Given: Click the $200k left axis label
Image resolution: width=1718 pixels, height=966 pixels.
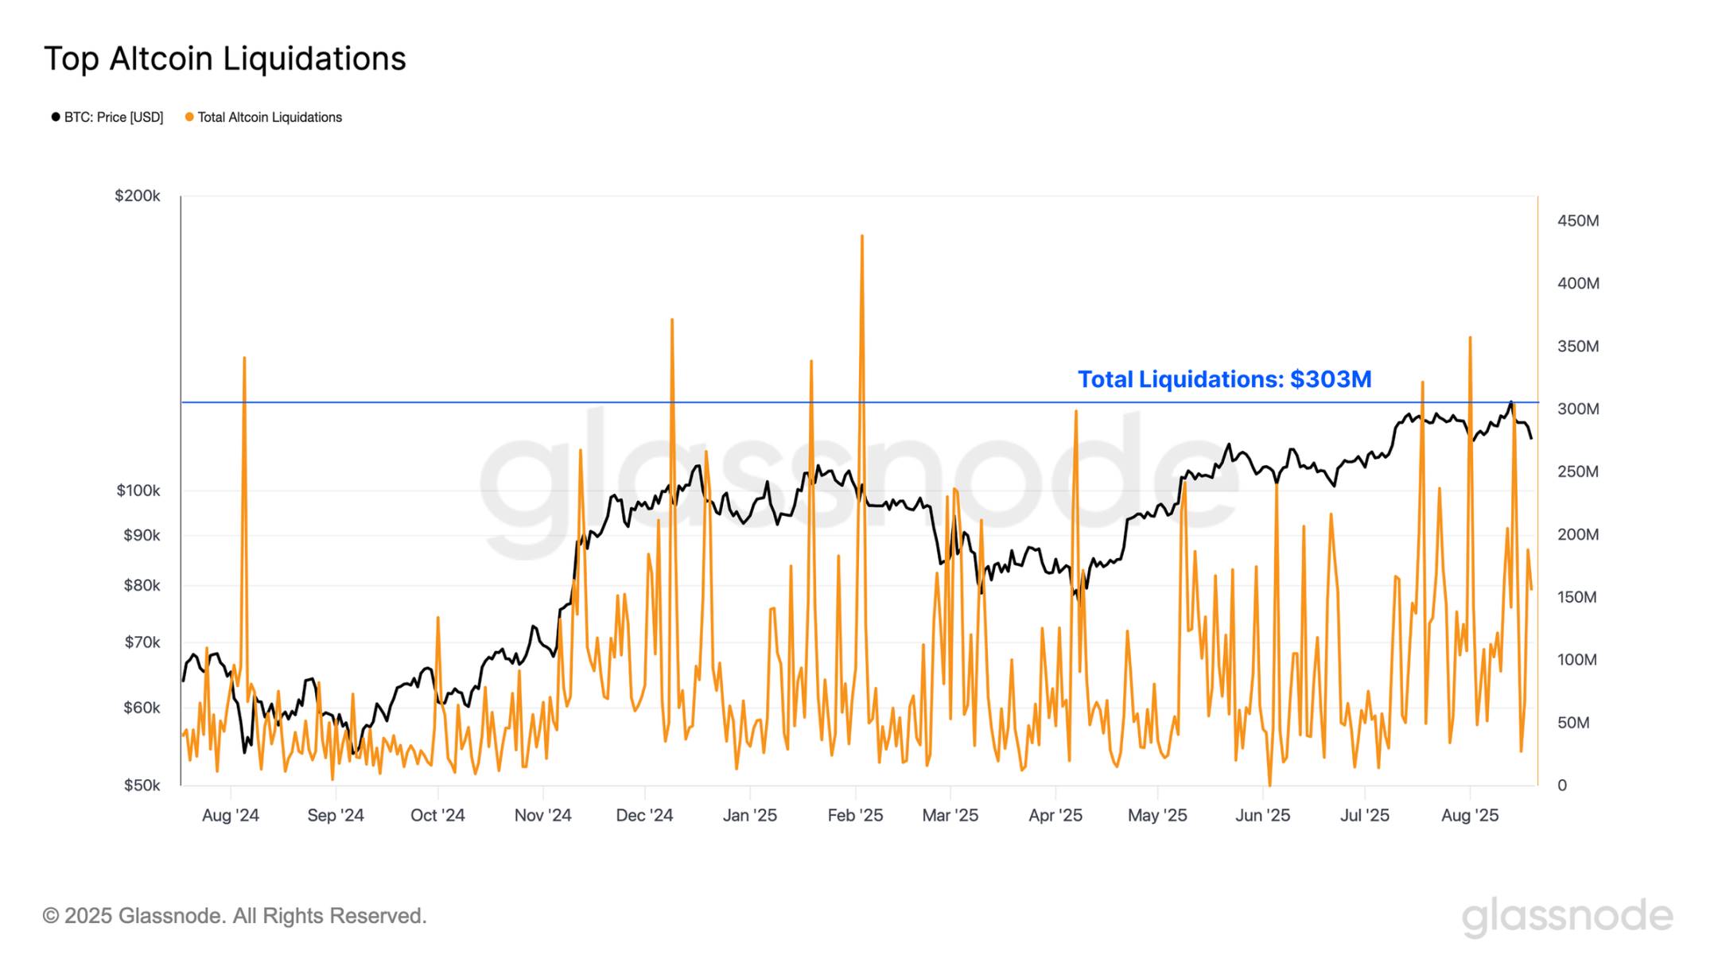Looking at the screenshot, I should point(137,196).
